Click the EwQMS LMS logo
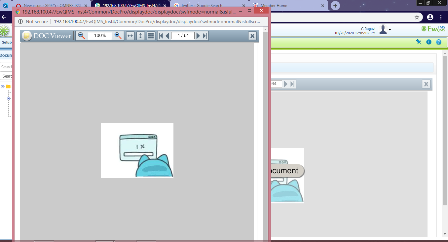The width and height of the screenshot is (448, 242). [433, 29]
